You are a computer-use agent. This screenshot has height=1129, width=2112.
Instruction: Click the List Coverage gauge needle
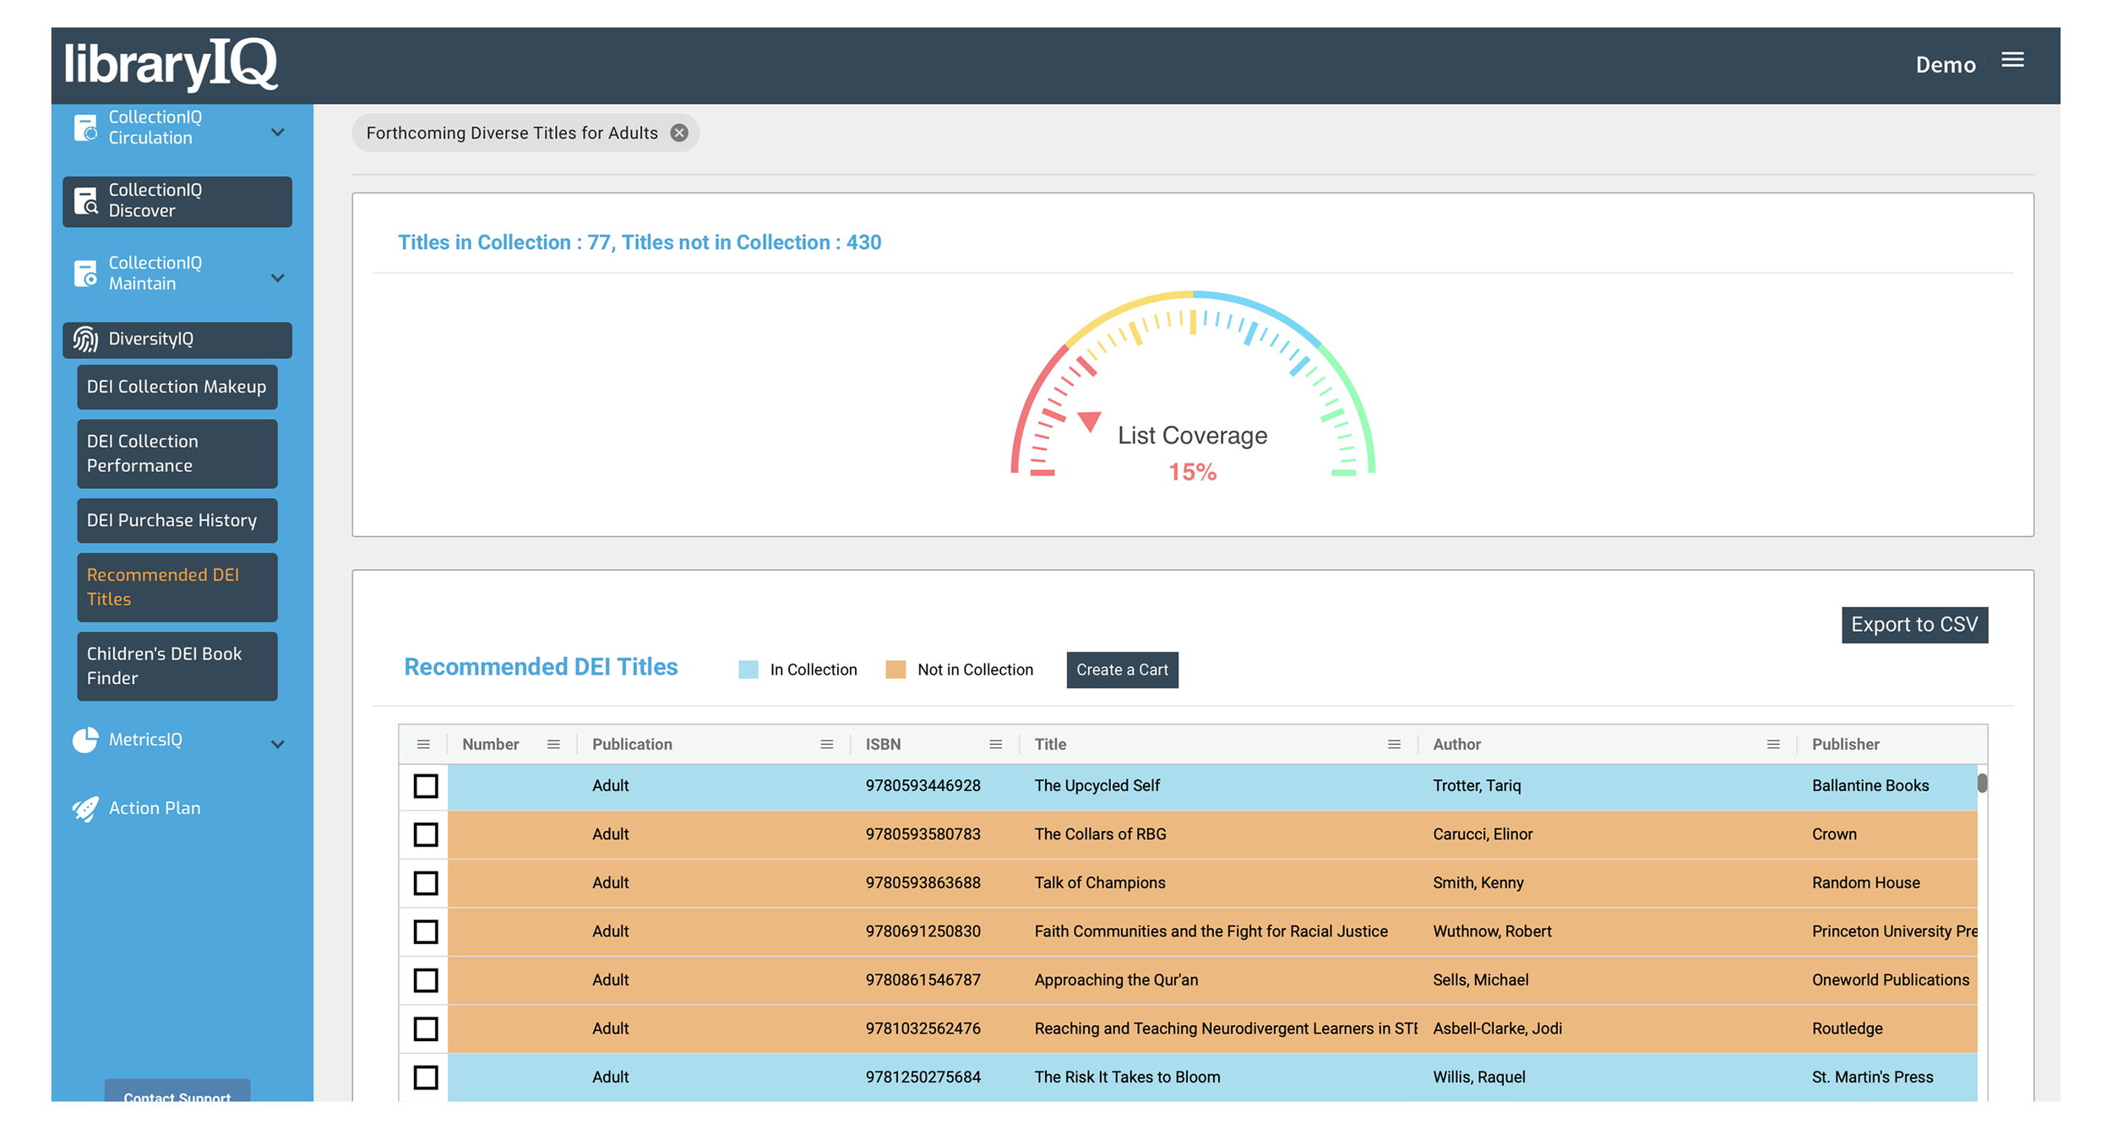point(1090,421)
